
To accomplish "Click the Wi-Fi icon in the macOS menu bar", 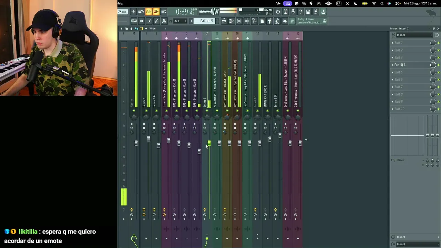I will 374,3.
